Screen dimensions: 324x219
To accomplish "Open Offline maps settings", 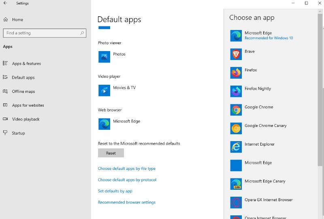I will 23,92.
